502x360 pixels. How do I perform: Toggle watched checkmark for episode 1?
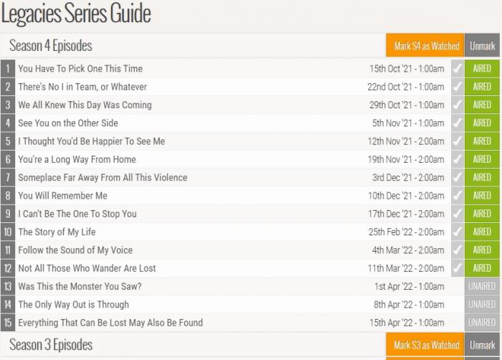(x=458, y=69)
